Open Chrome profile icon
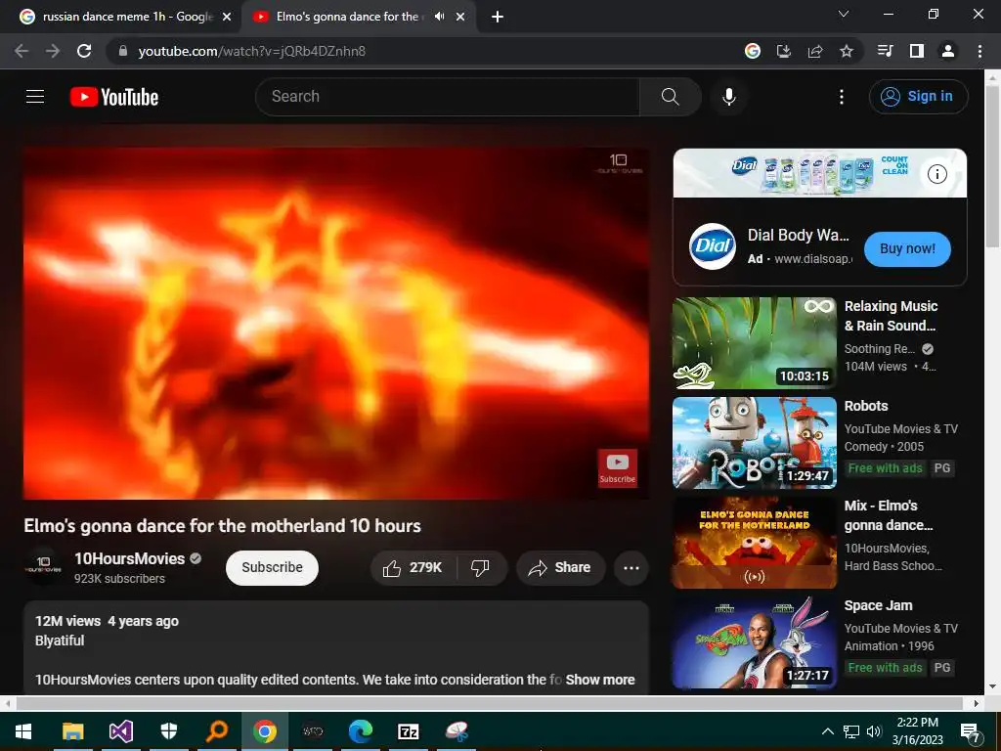1001x751 pixels. pyautogui.click(x=948, y=51)
